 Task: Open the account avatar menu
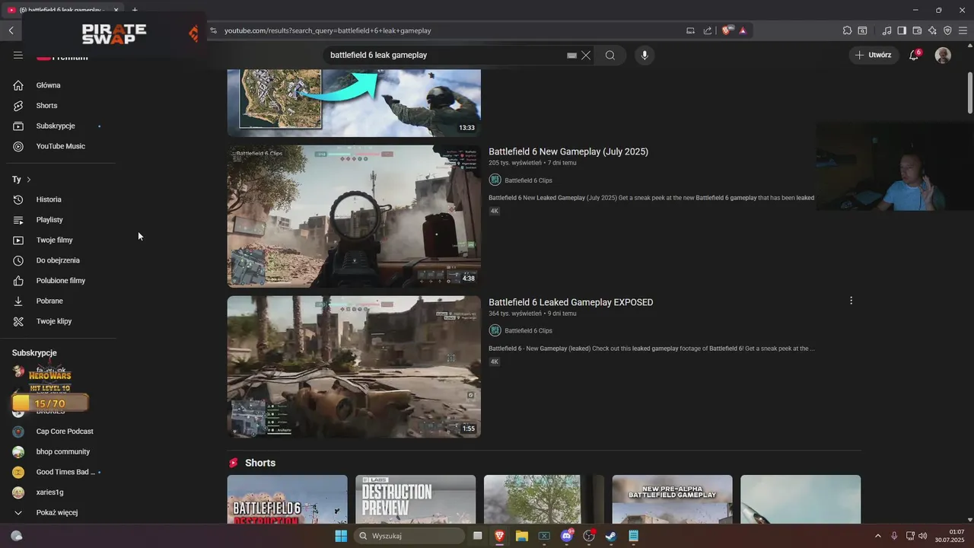[x=943, y=55]
